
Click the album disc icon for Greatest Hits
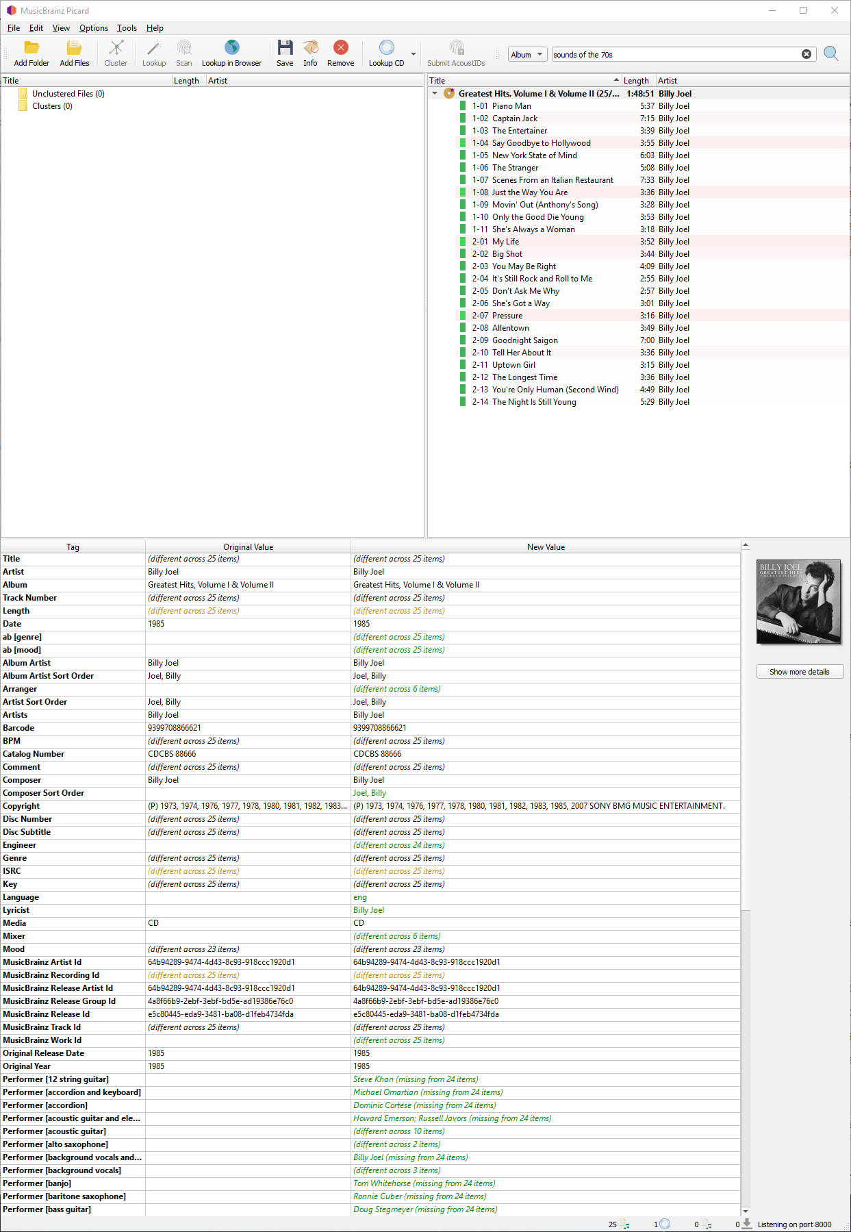tap(449, 94)
